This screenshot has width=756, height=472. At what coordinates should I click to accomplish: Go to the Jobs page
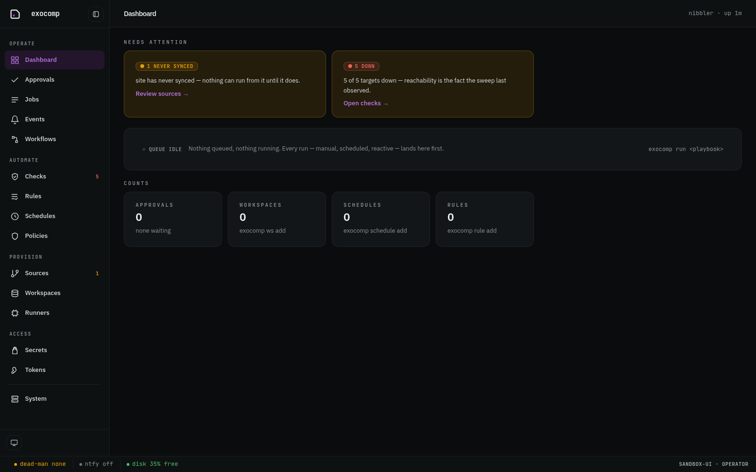55,100
